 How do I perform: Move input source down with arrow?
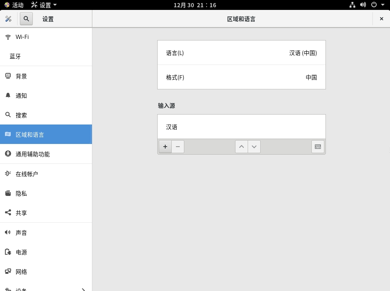(254, 147)
